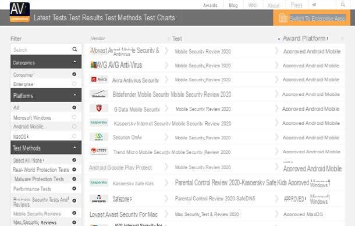Sort by the Test column header
The width and height of the screenshot is (355, 226).
(177, 39)
